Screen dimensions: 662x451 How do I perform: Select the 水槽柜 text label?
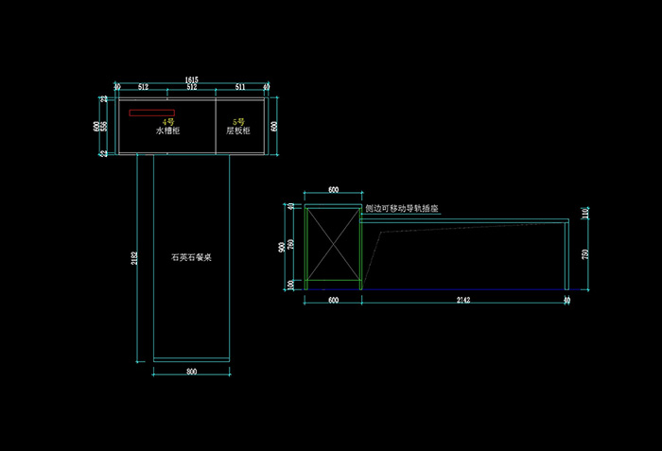pos(167,131)
